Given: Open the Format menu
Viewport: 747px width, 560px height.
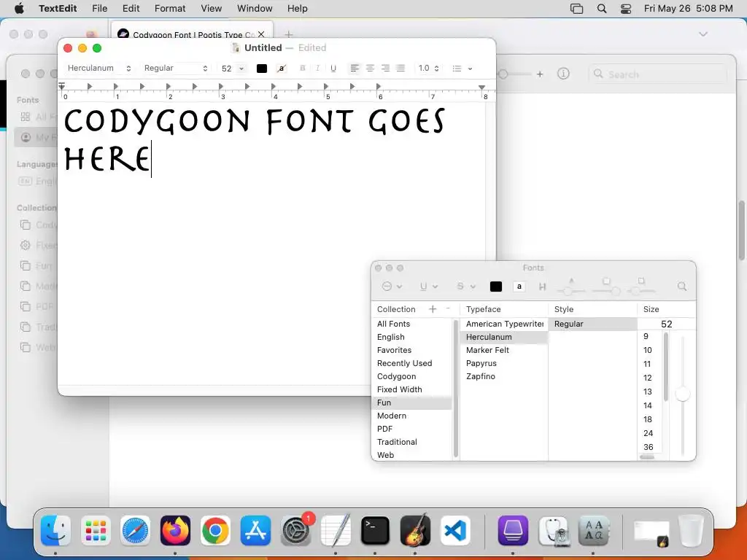Looking at the screenshot, I should [170, 9].
